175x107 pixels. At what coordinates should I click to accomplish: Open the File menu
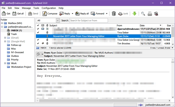pos(3,8)
